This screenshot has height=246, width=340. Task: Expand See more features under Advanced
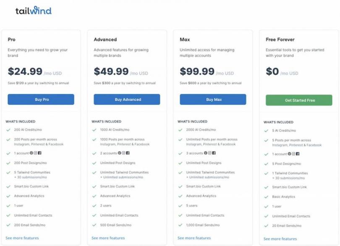tap(108, 238)
